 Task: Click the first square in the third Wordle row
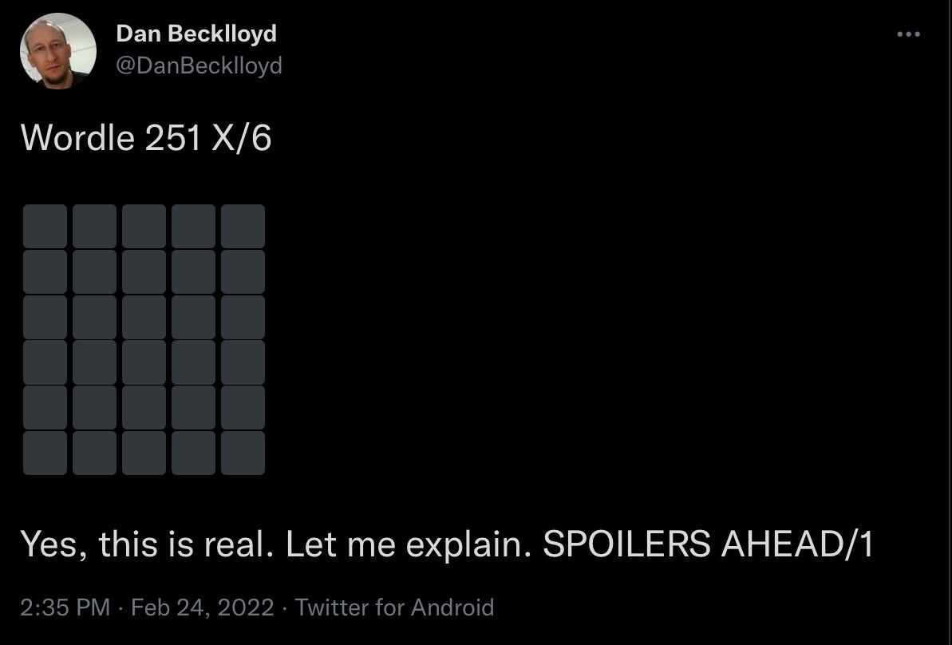(x=45, y=317)
